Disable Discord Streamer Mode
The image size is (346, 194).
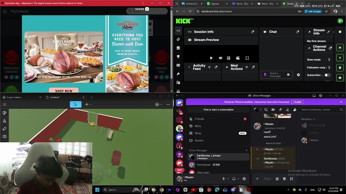tap(297, 102)
